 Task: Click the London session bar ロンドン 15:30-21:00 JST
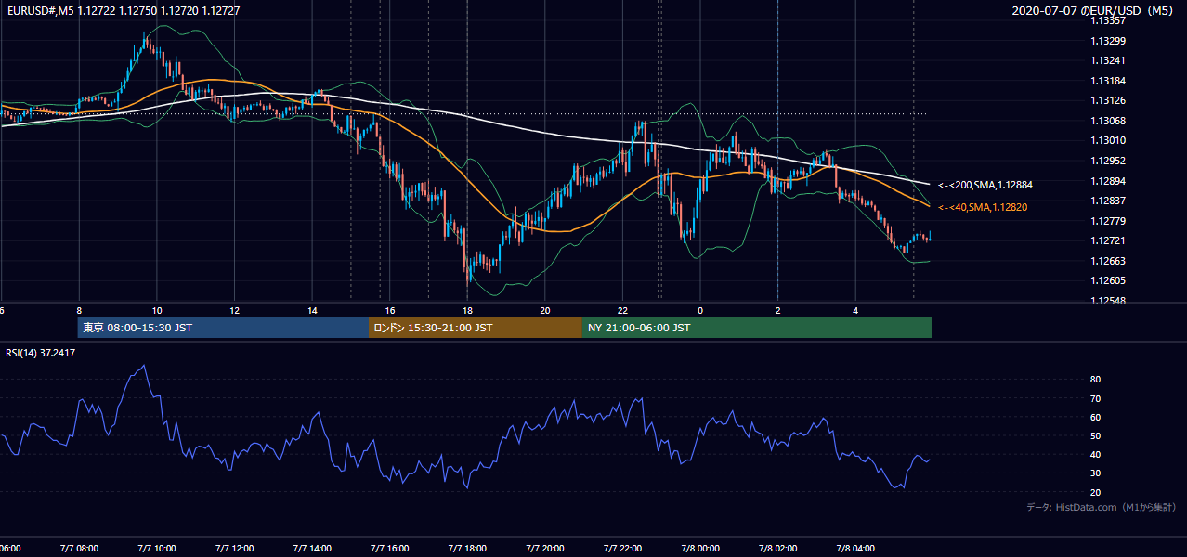click(476, 328)
